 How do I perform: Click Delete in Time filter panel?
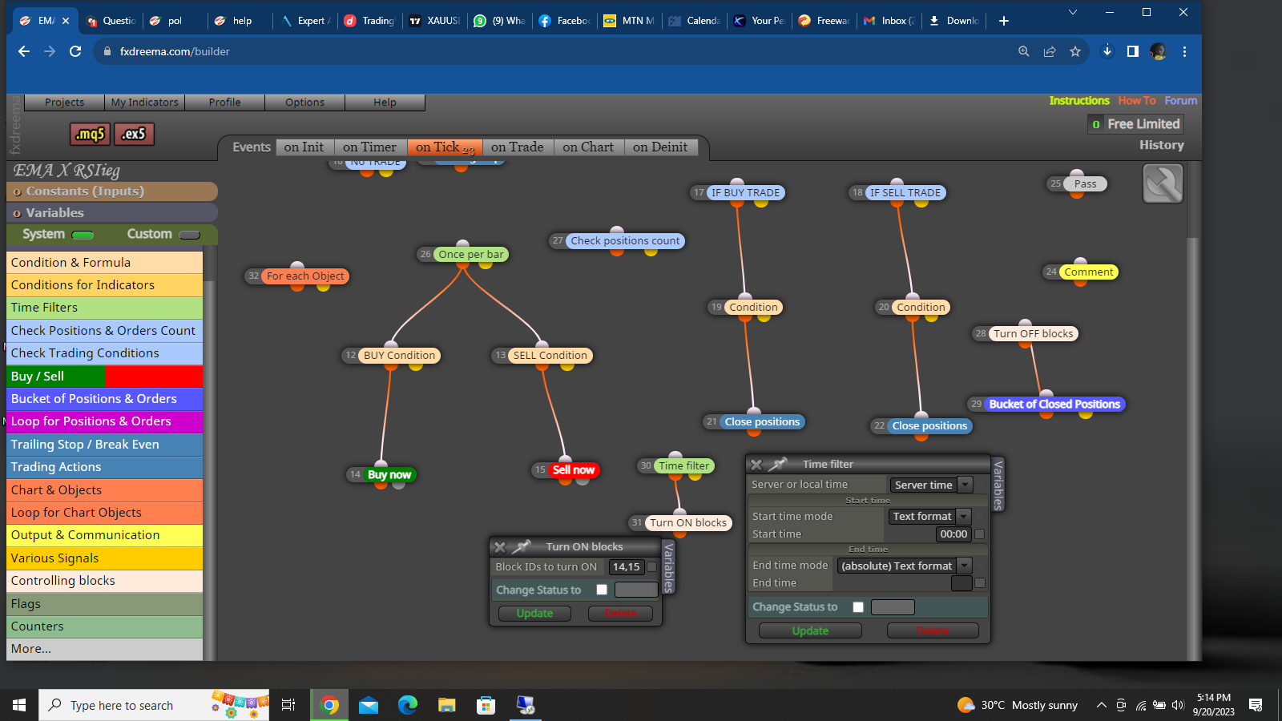pos(933,631)
